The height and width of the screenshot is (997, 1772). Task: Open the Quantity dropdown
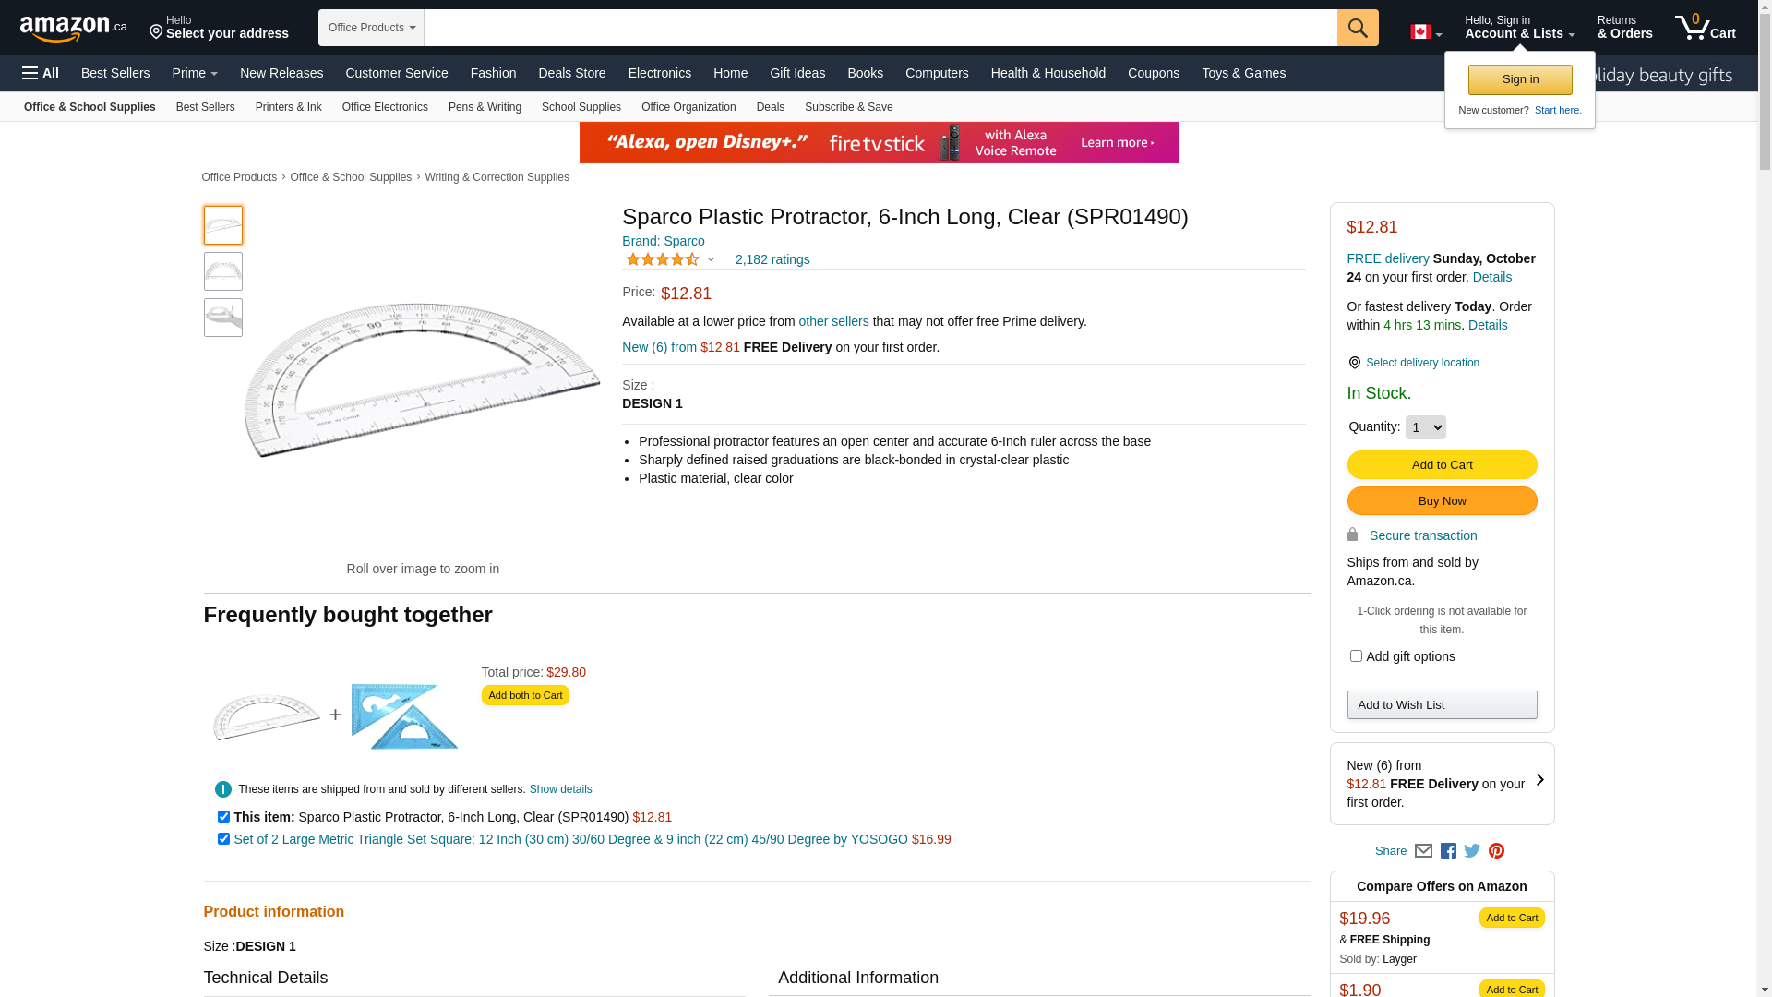1425,427
